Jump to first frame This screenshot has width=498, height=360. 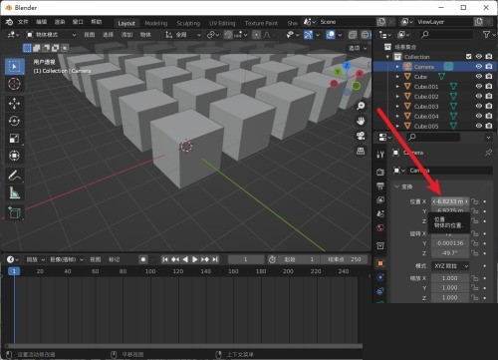165,259
